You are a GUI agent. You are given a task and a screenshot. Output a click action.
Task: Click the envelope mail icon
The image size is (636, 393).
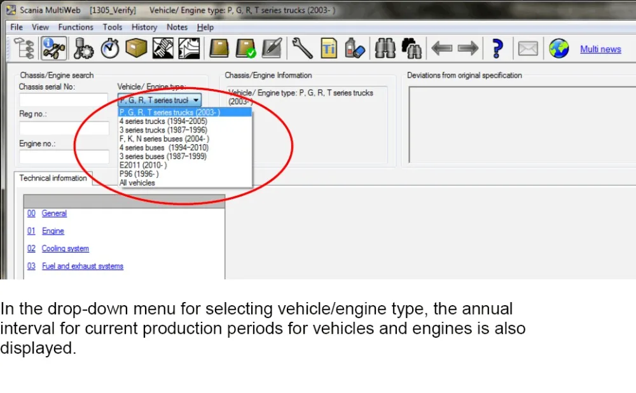(x=528, y=49)
